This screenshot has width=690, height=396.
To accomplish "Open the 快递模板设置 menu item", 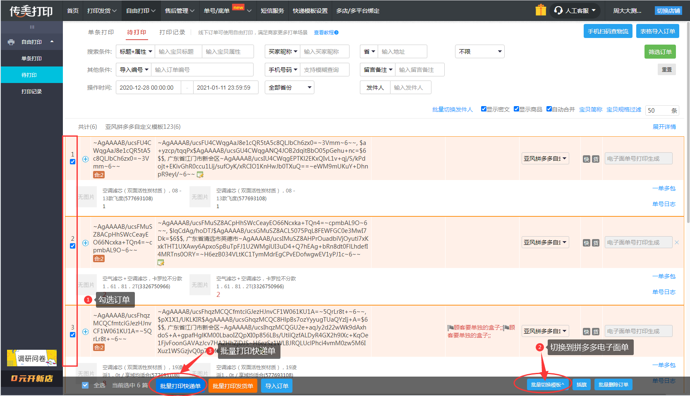I will coord(310,11).
